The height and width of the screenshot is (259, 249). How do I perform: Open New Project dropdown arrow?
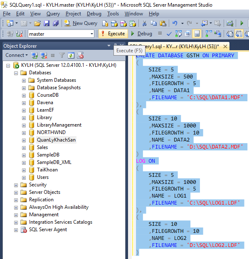(x=17, y=23)
